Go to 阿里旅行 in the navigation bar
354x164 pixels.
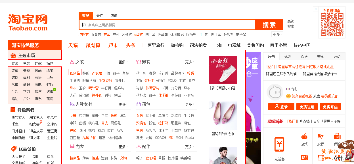pos(156,45)
